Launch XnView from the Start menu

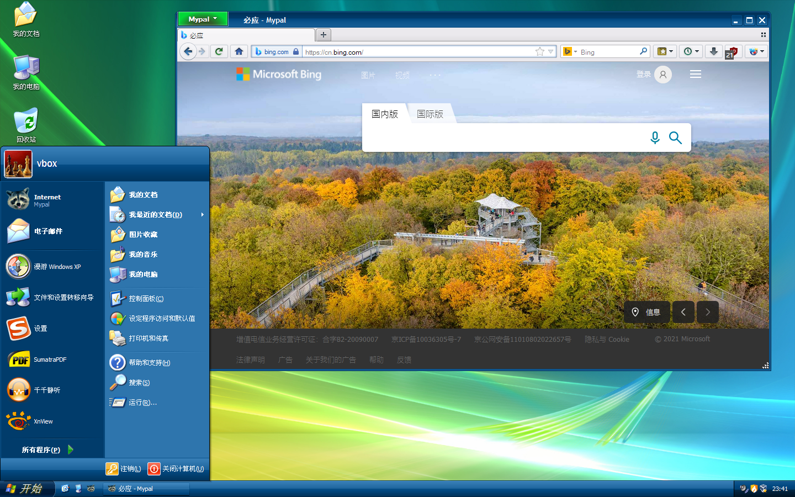tap(52, 421)
